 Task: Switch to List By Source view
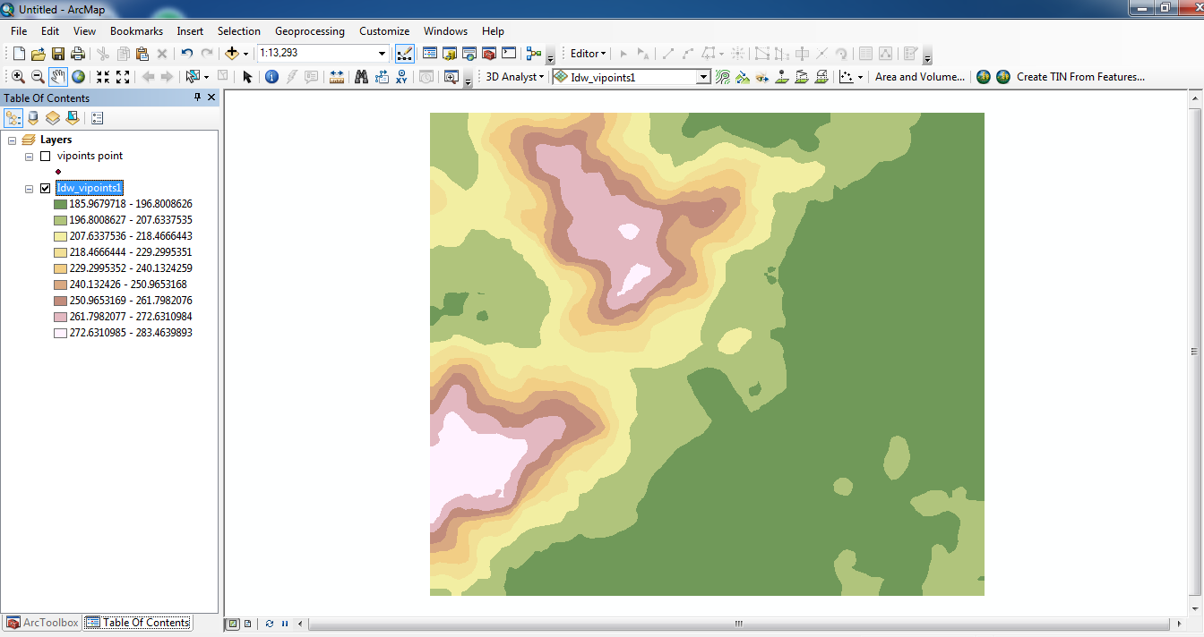[33, 118]
